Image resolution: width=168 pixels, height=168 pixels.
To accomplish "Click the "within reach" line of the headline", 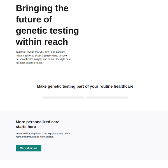I will [x=42, y=42].
